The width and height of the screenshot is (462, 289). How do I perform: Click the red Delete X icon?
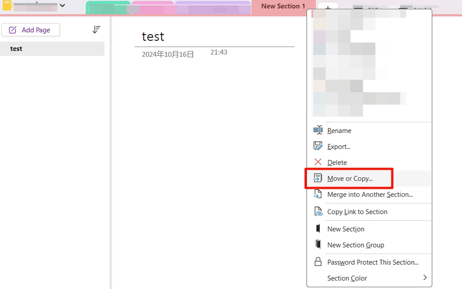coord(318,162)
